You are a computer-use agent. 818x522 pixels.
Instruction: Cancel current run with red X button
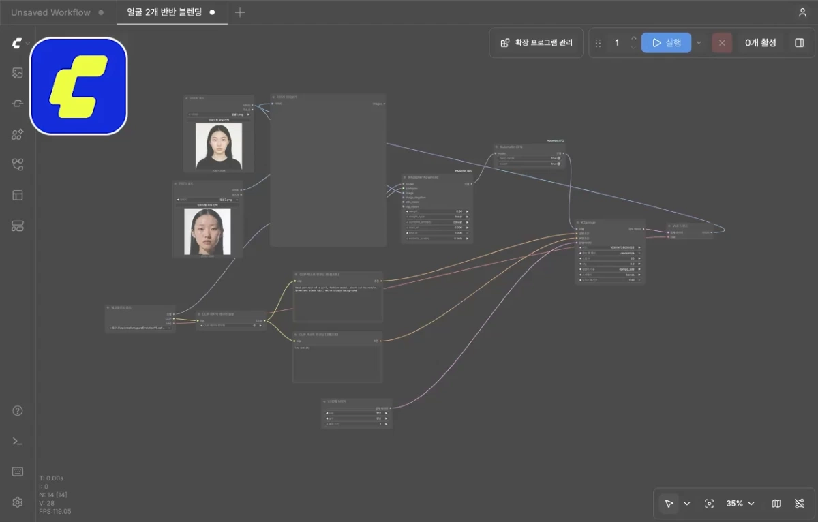tap(722, 43)
